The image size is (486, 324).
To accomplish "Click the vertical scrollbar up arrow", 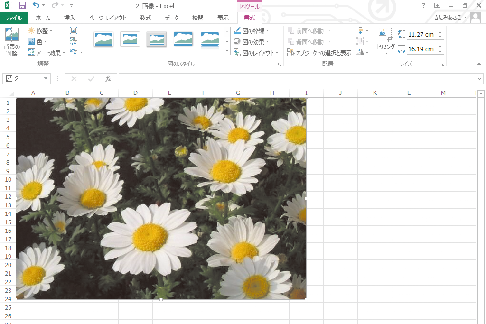I will click(x=481, y=93).
